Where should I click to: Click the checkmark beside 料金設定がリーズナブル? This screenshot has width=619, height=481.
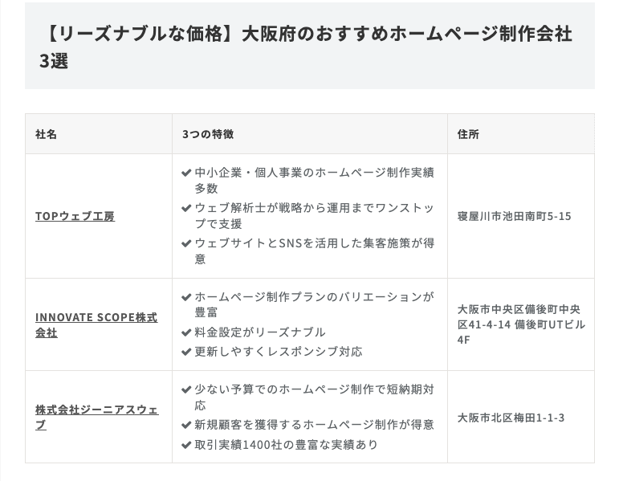(187, 332)
